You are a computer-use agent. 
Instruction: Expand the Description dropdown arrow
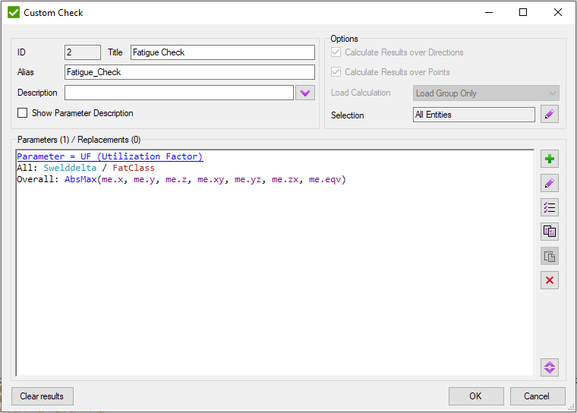pos(305,93)
